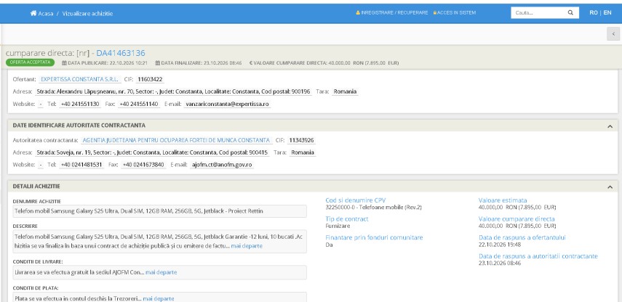The height and width of the screenshot is (302, 622).
Task: Collapse Date Identificare Autoritate Contractanta section
Action: point(610,126)
